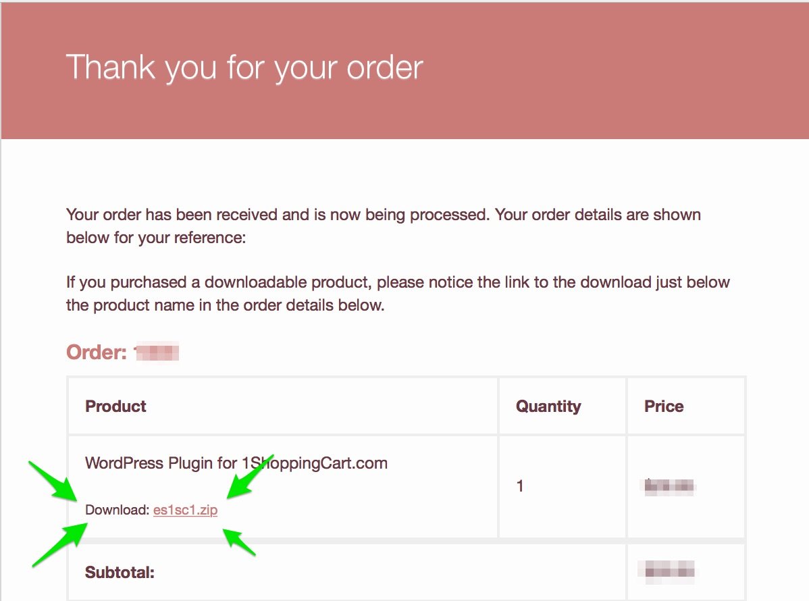809x601 pixels.
Task: Download the es1sc1.zip file
Action: (185, 510)
